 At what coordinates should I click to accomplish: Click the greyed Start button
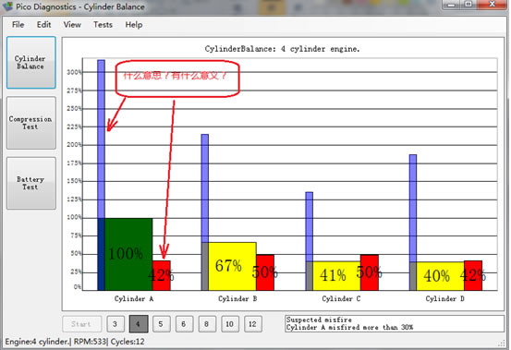click(x=82, y=324)
